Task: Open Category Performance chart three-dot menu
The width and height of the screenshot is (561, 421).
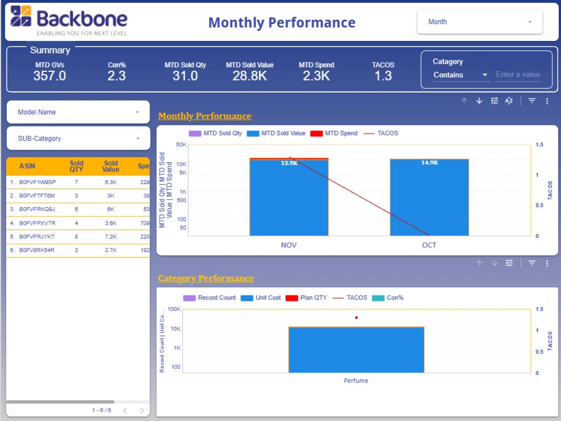Action: point(547,263)
